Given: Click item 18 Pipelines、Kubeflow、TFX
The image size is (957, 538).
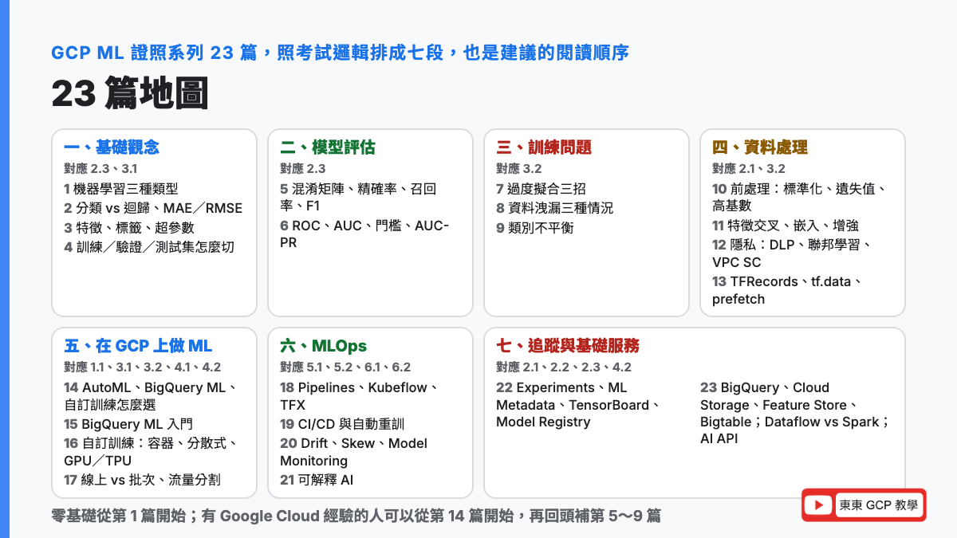Looking at the screenshot, I should tap(359, 396).
